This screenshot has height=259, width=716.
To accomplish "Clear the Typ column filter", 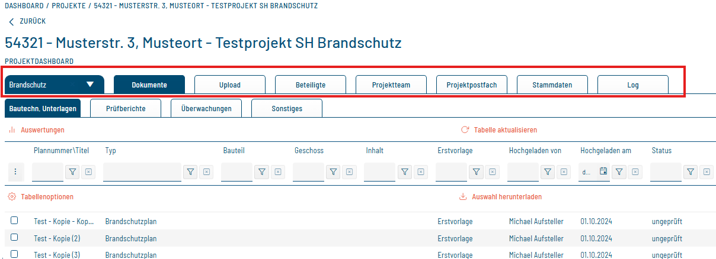I will point(207,172).
